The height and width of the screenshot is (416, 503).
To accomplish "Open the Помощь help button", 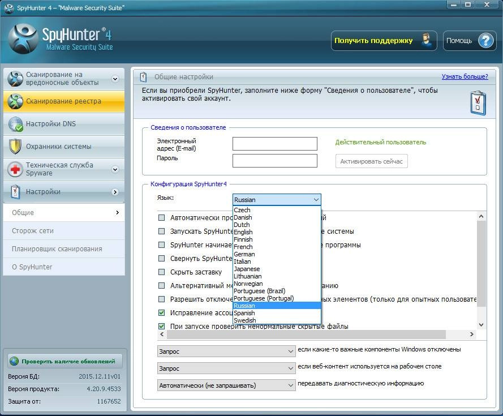I will [470, 41].
